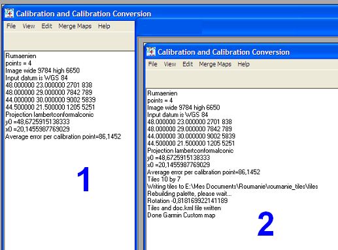Click the front window title bar
Viewport: 338px width, 250px height.
[x=241, y=52]
